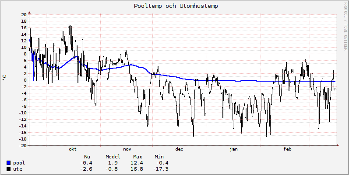Click the "dec" month label on x-axis
Screen dimensions: 349x175
point(179,149)
